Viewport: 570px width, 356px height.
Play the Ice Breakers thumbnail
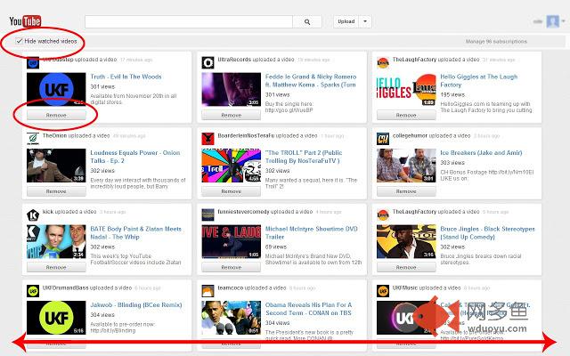(406, 166)
